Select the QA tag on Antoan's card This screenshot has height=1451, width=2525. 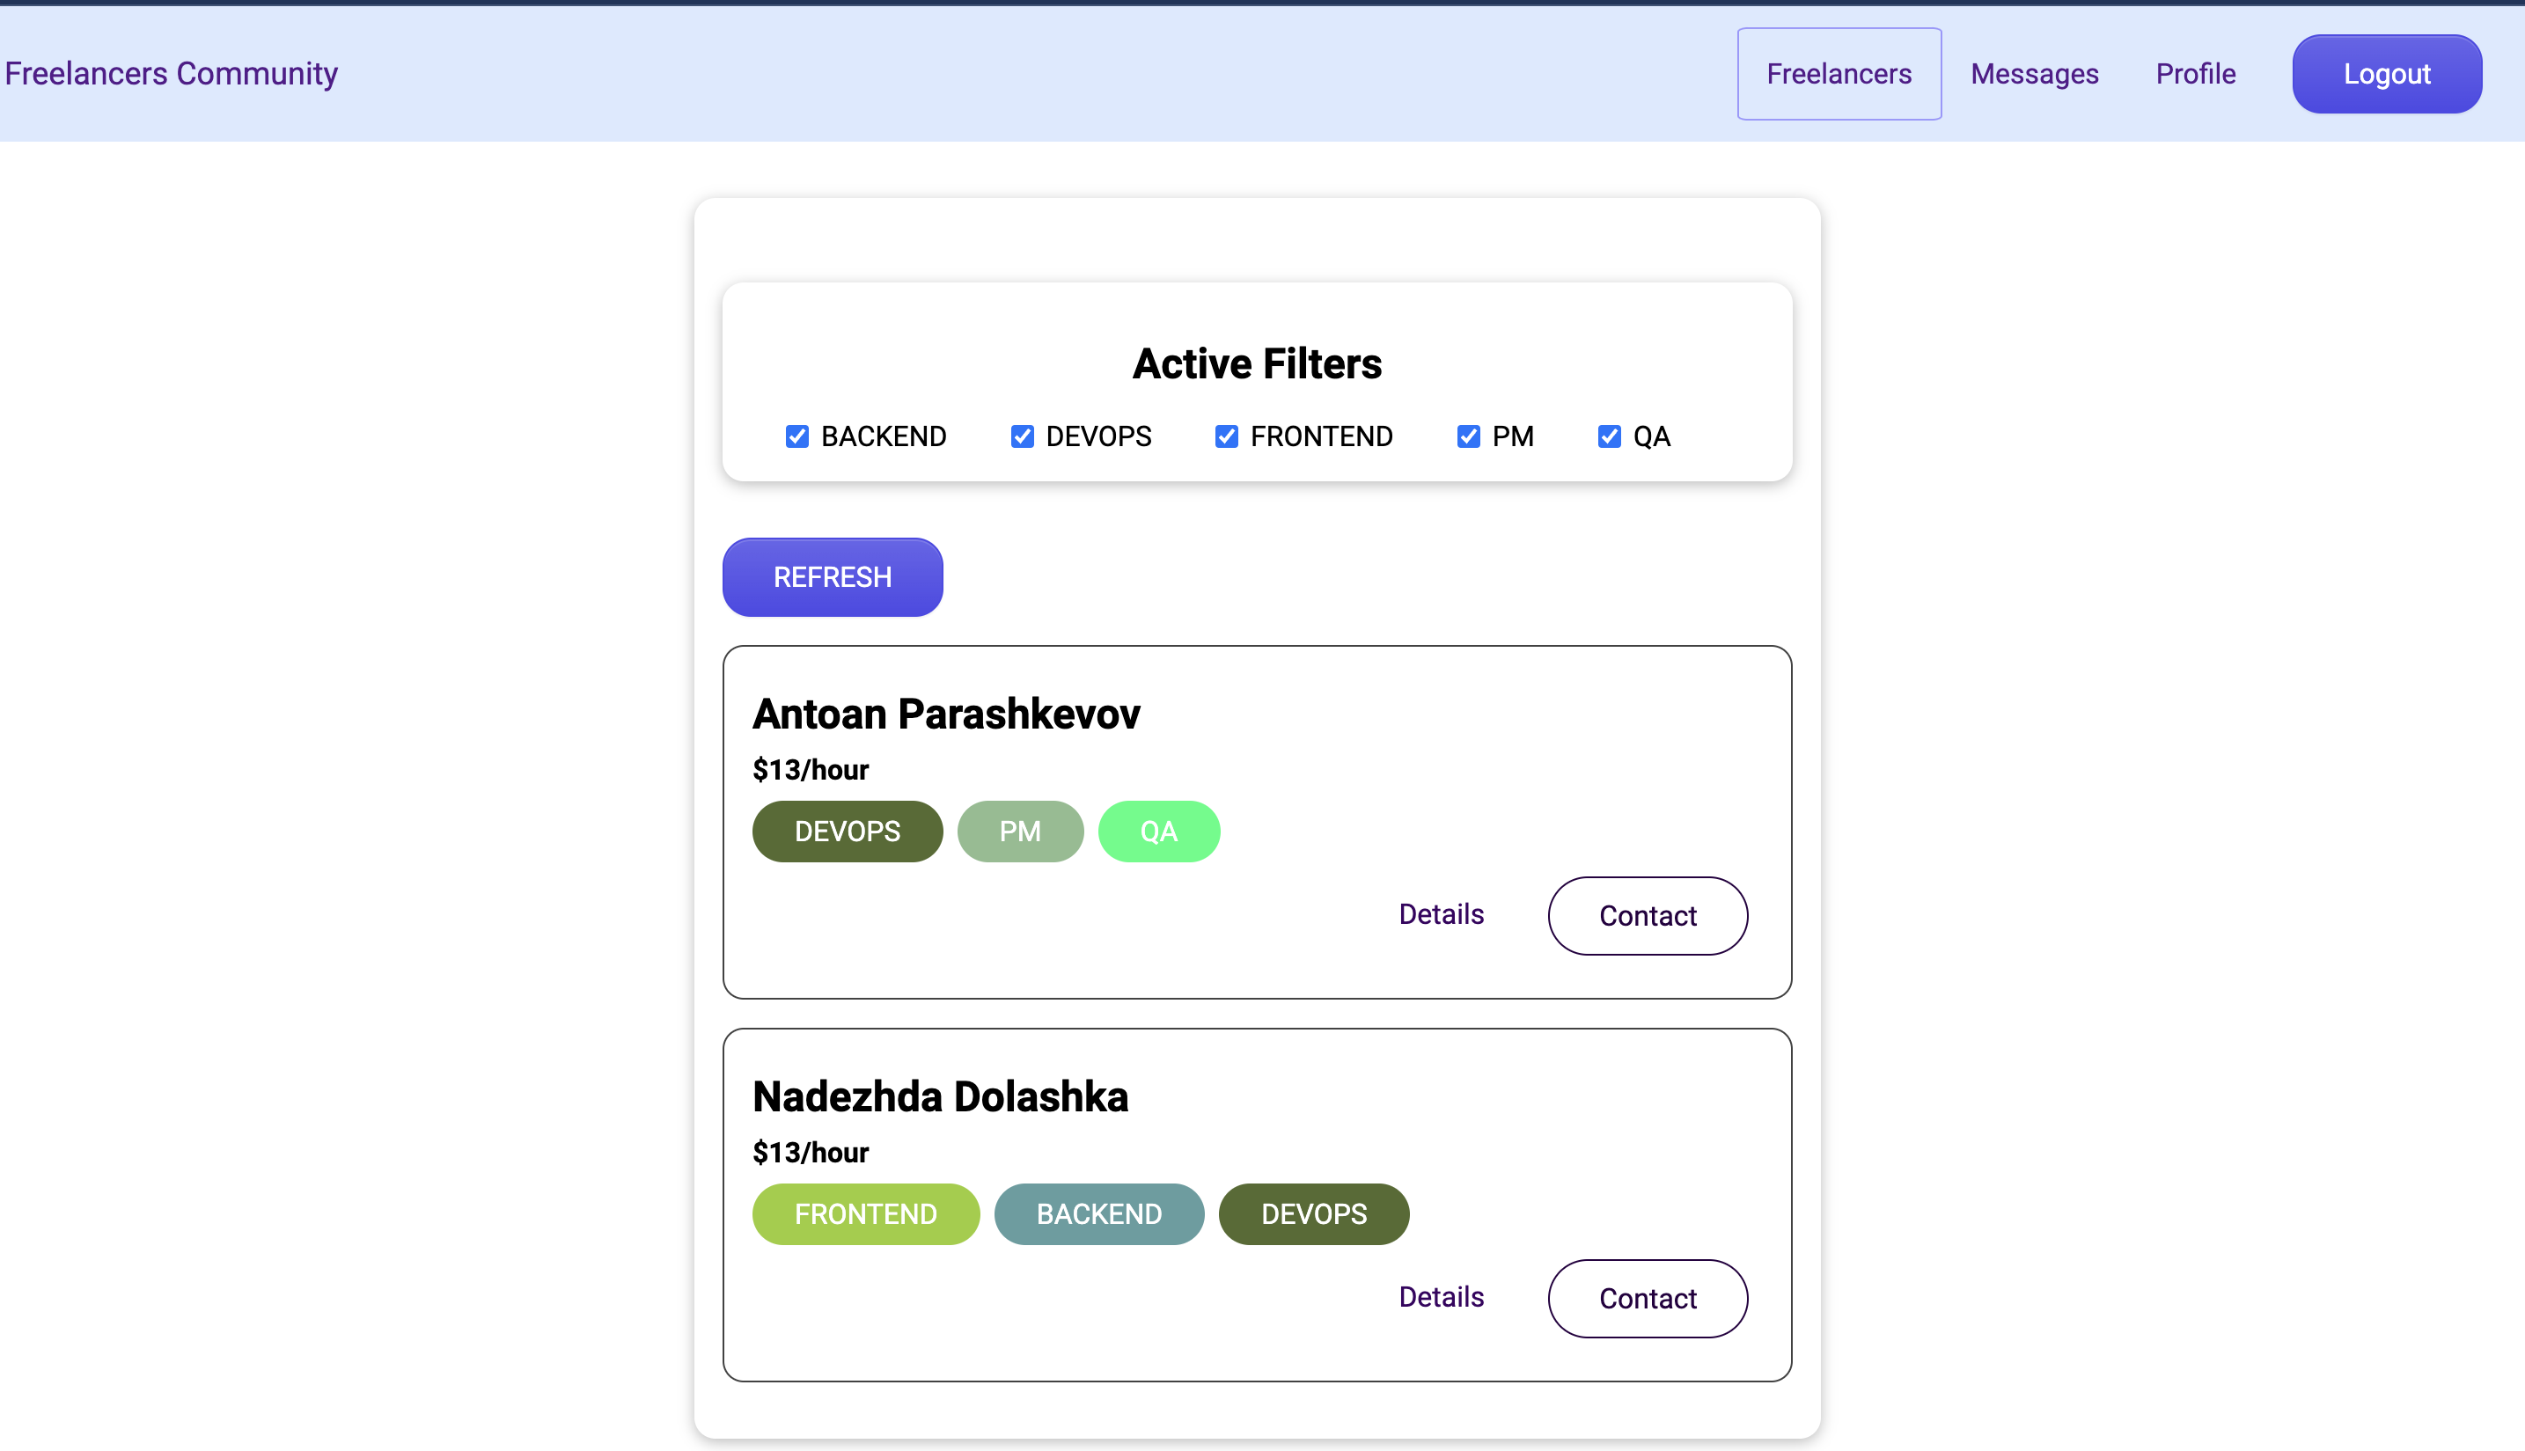1159,830
